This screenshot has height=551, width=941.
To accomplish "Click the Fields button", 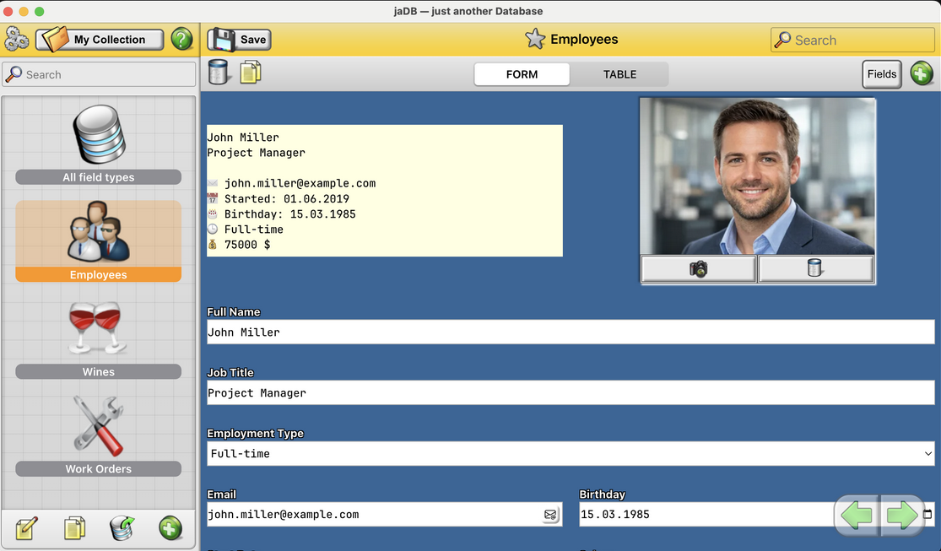I will (x=881, y=74).
